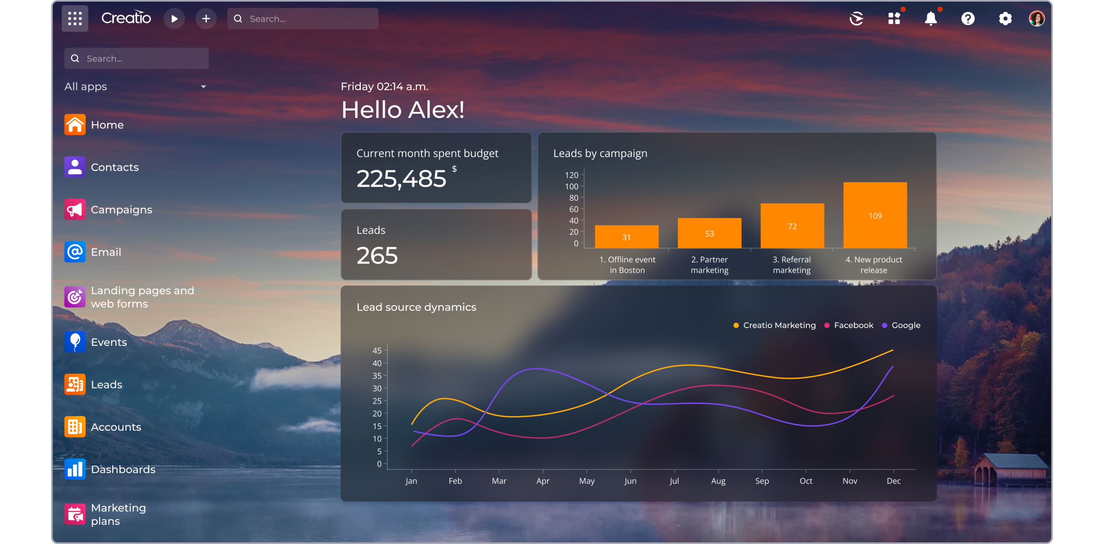Open the Creatio AI assistant icon
The width and height of the screenshot is (1104, 544).
[x=856, y=18]
